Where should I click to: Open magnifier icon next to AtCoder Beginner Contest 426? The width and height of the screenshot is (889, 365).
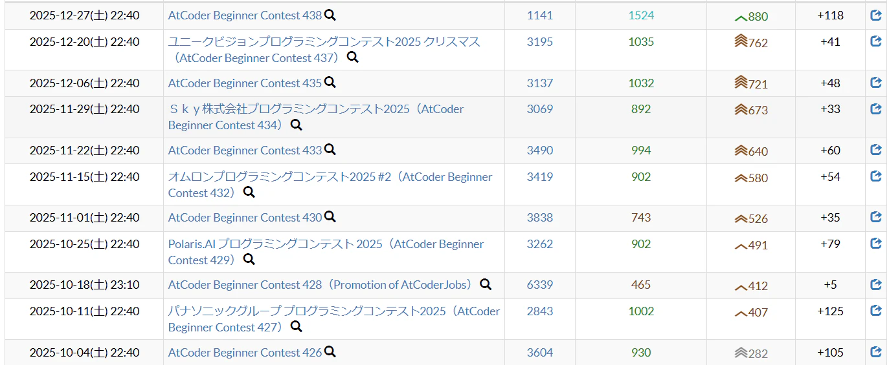[330, 351]
